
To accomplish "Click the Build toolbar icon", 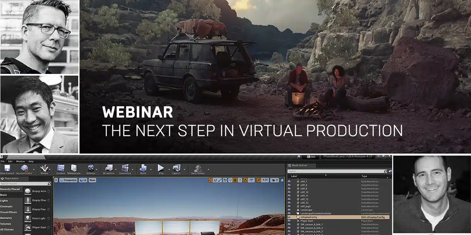I will pos(143,168).
